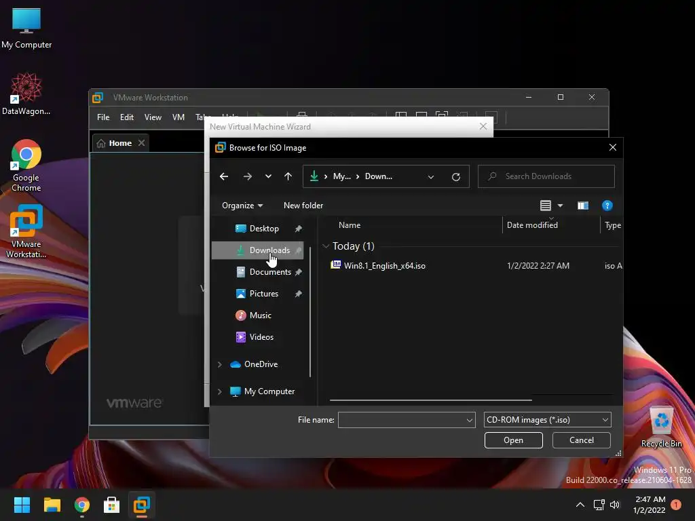Show hidden system tray icons

click(x=580, y=505)
